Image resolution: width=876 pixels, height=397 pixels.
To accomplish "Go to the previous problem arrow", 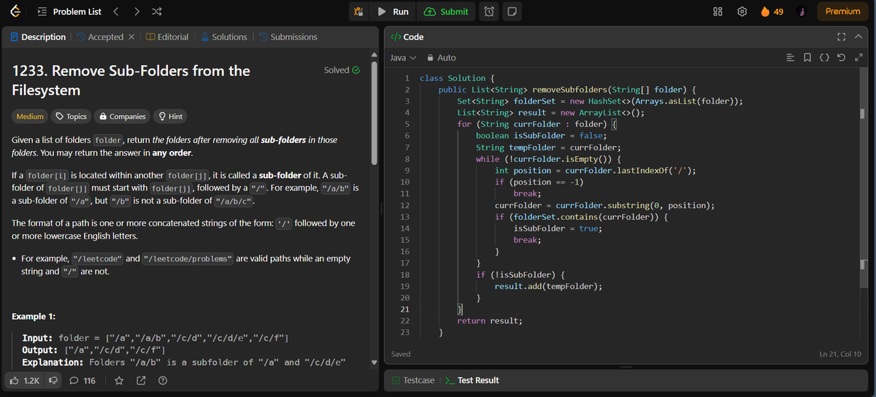I will 117,12.
